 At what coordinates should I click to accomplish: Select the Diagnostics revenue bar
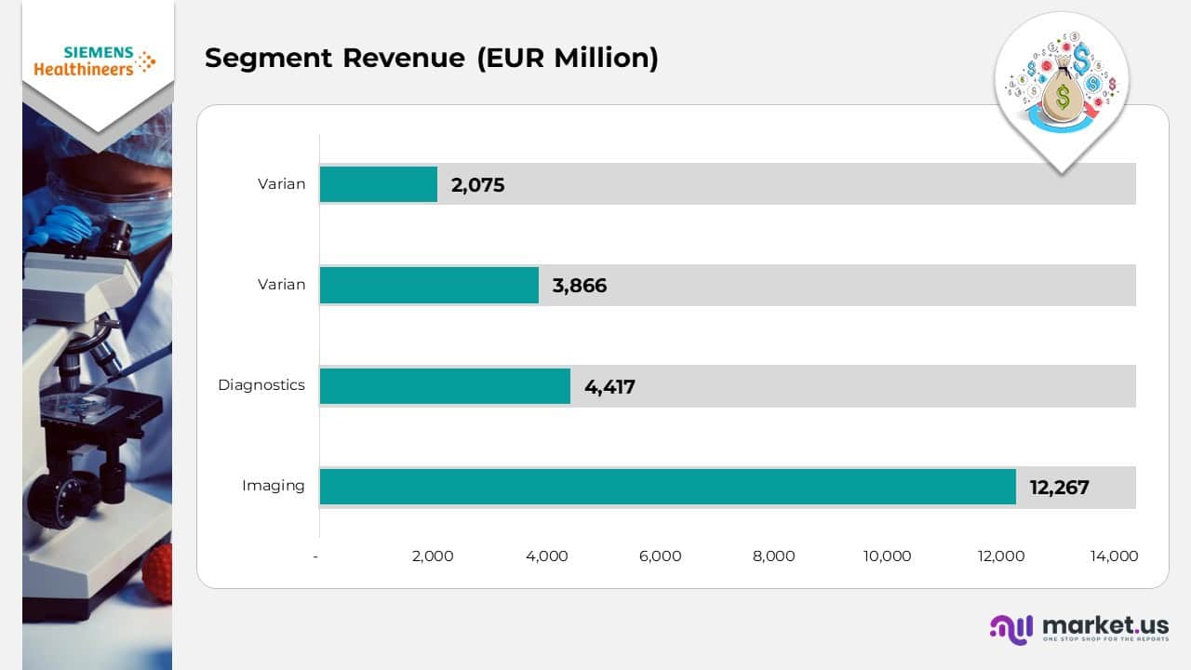coord(445,385)
